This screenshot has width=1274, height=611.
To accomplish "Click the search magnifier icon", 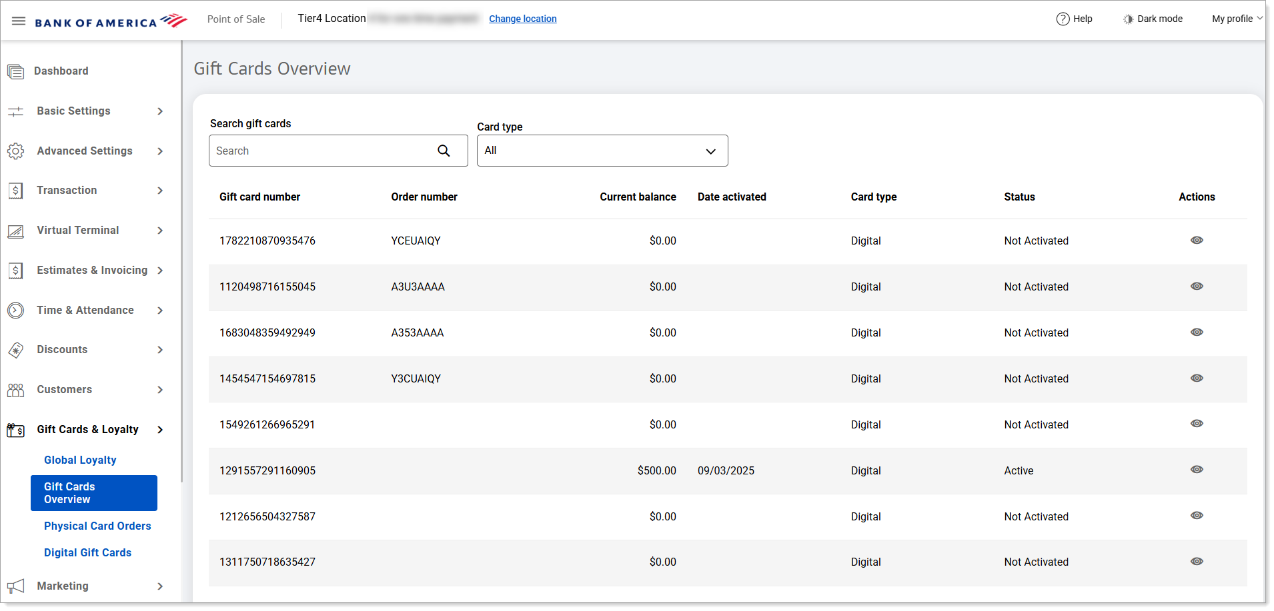I will tap(444, 151).
